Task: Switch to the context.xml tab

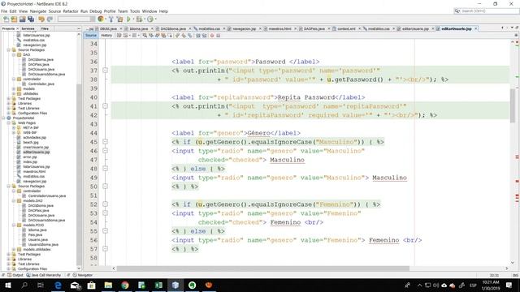Action: click(x=346, y=29)
